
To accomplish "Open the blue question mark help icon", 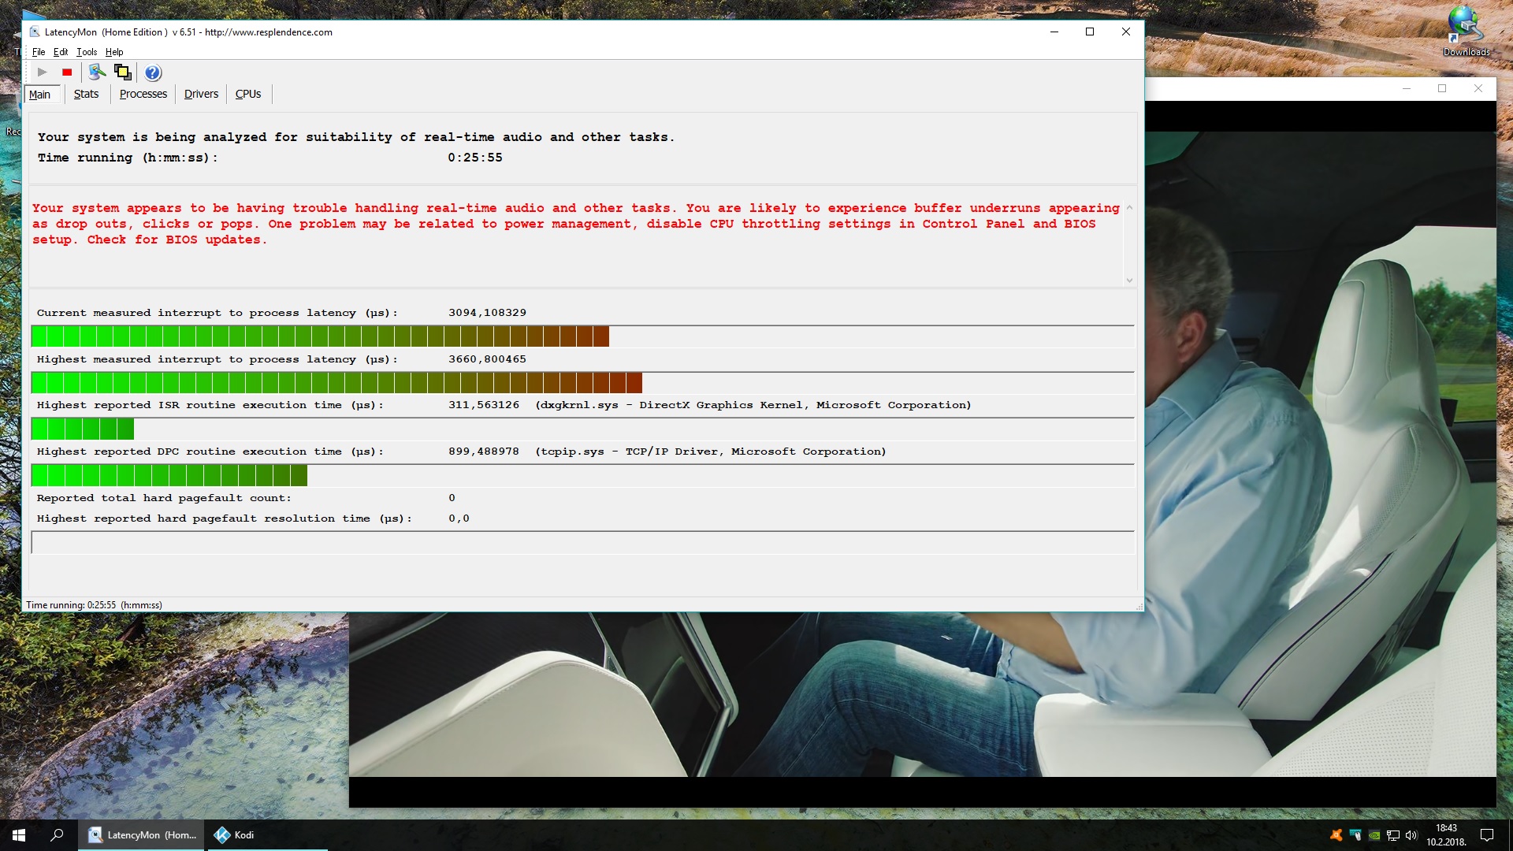I will (153, 72).
